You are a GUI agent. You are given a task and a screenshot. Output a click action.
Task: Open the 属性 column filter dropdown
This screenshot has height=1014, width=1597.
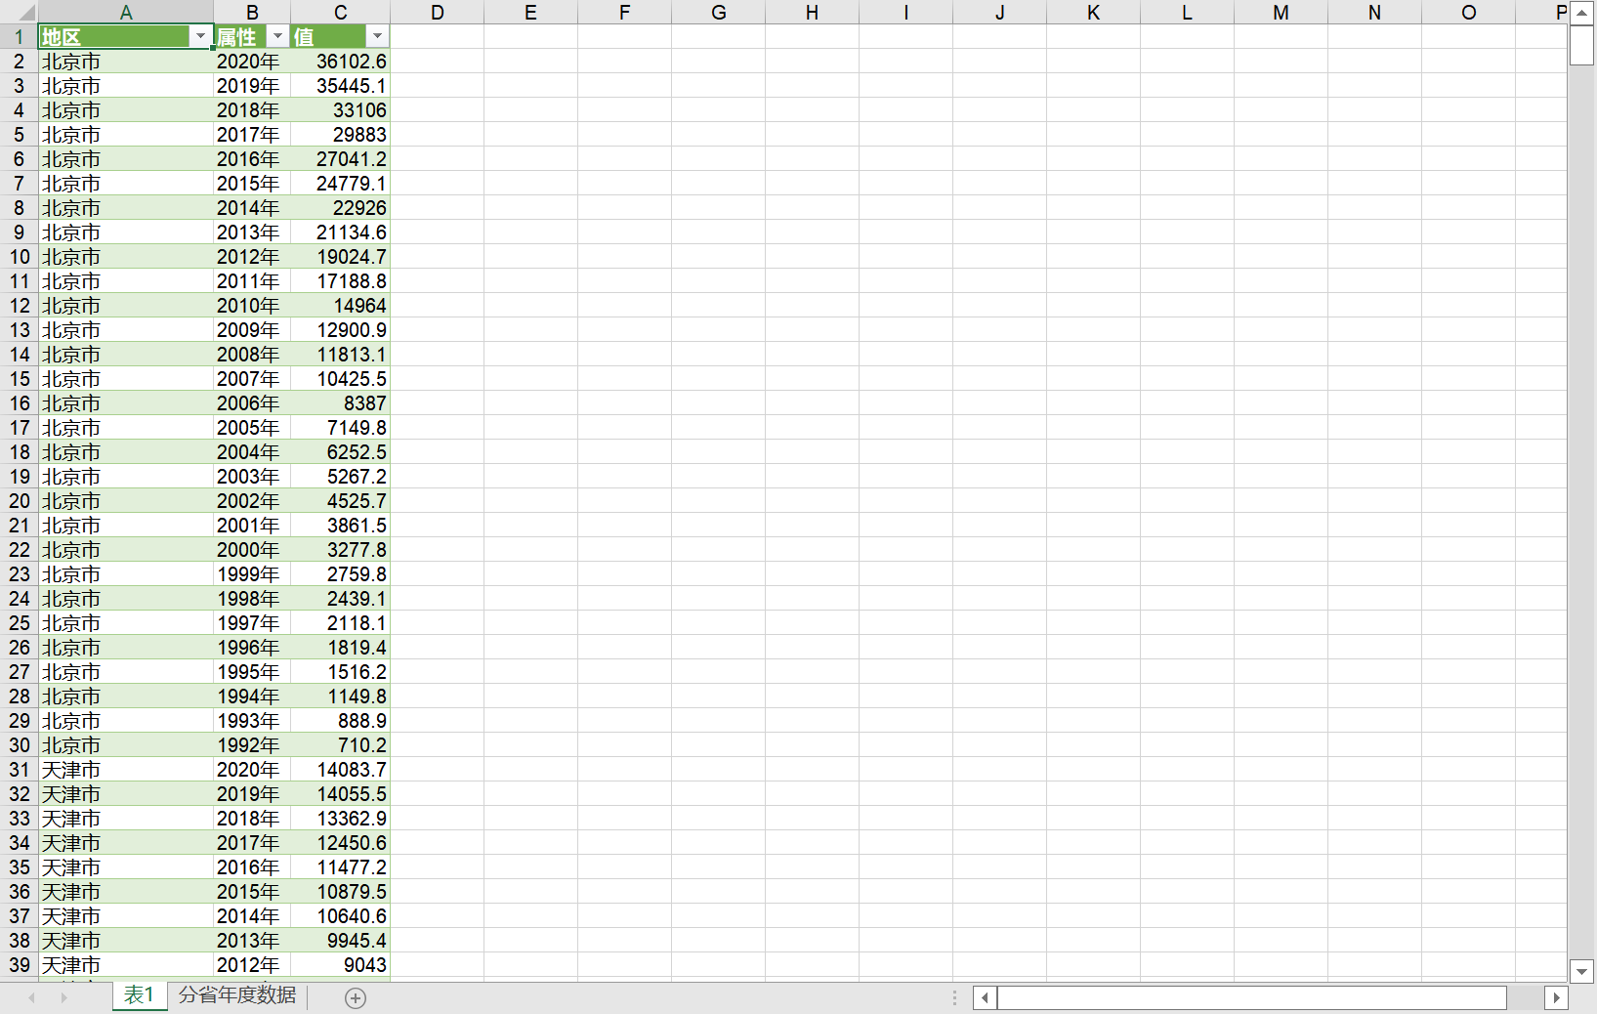[278, 37]
